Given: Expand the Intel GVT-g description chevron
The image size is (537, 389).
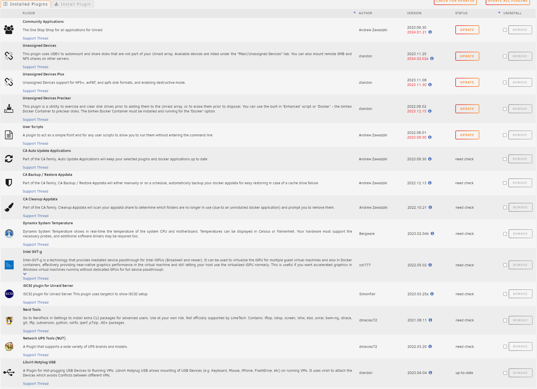Looking at the screenshot, I should pyautogui.click(x=25, y=274).
